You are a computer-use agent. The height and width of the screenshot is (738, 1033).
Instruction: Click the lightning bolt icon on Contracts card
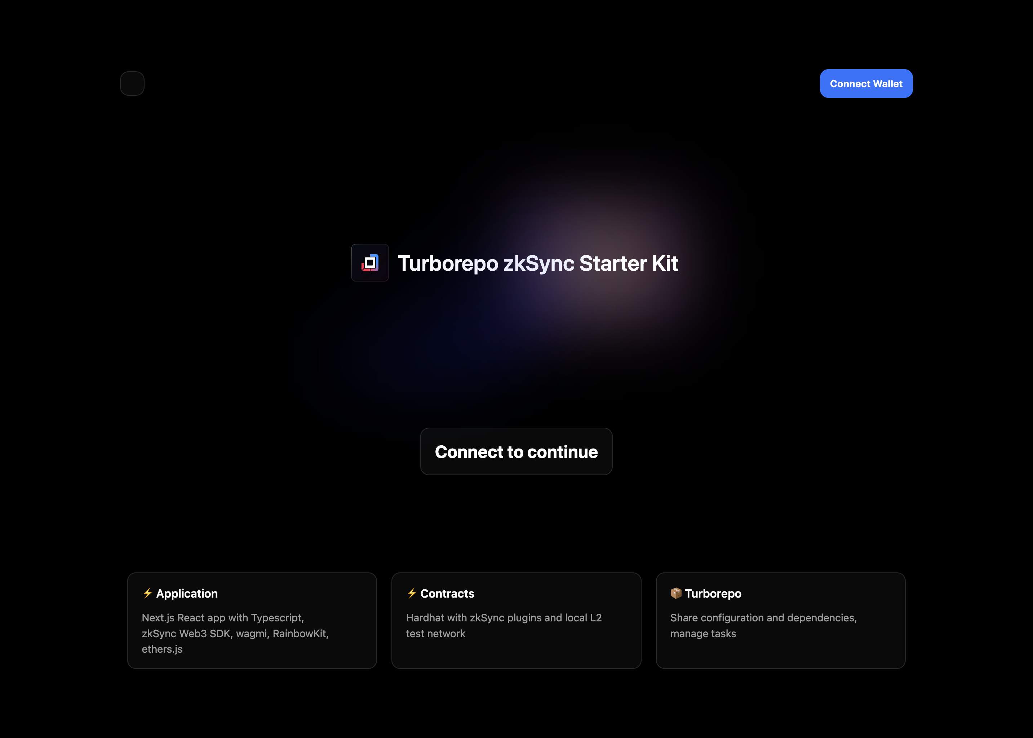[411, 593]
